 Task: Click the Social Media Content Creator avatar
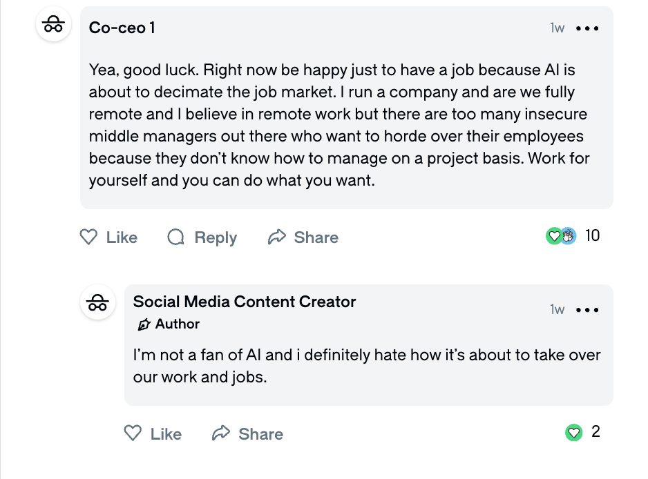(x=97, y=302)
